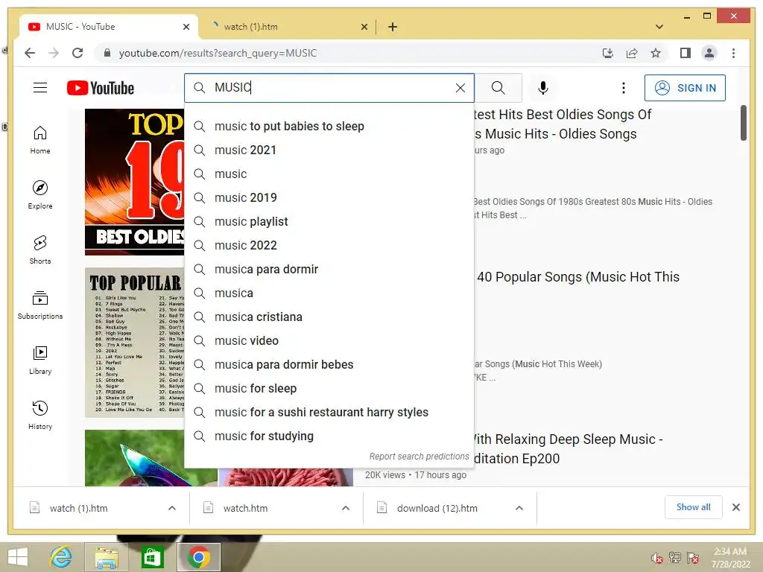
Task: Open Home in the sidebar
Action: click(x=40, y=140)
